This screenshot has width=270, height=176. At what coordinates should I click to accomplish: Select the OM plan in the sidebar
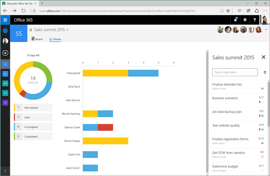point(5,84)
